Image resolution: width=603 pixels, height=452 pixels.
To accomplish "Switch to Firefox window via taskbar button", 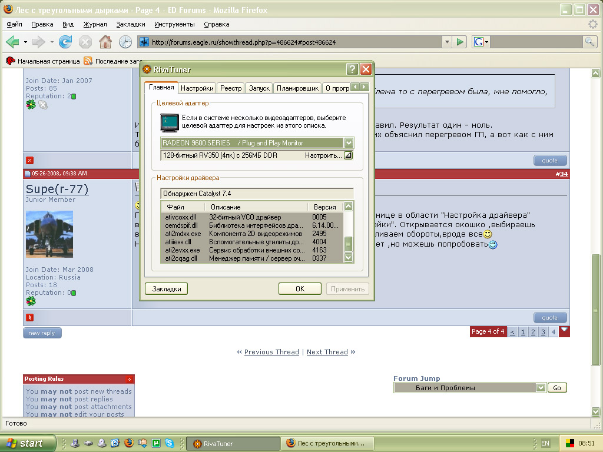I will 327,443.
